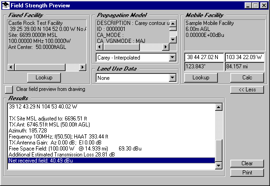The width and height of the screenshot is (270, 186).
Task: Click Results scrollbar up arrow
Action: 218,107
